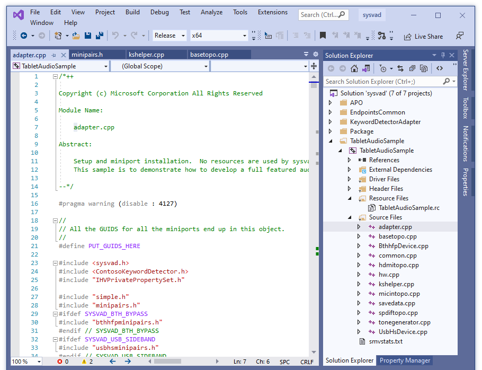The image size is (482, 370).
Task: Select the Solution Explorer Home icon
Action: [354, 68]
